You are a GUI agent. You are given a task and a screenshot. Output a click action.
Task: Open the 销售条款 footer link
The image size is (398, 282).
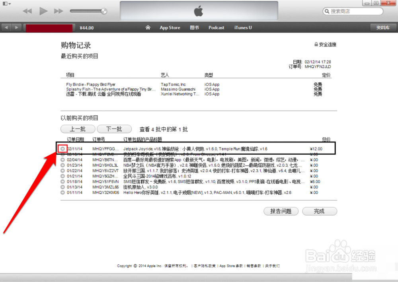pos(254,266)
